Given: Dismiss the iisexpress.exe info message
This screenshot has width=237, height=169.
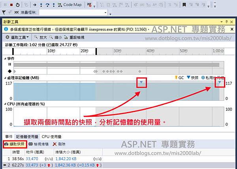Looking at the screenshot, I should click(x=232, y=29).
